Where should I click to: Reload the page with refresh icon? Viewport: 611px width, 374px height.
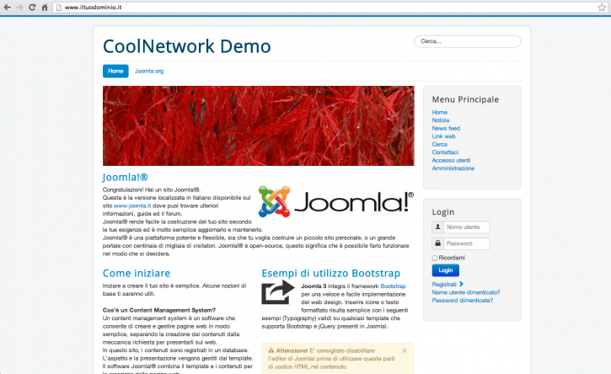click(x=32, y=7)
